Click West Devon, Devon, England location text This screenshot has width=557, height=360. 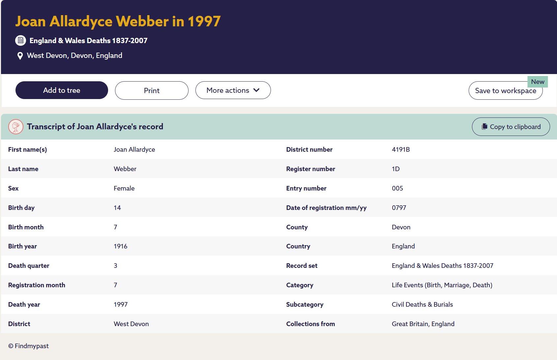74,56
